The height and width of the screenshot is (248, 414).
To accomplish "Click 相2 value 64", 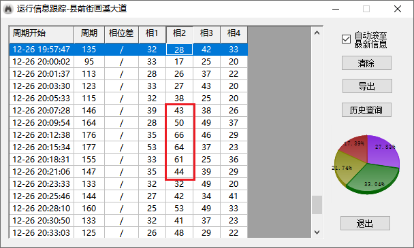I will coord(179,147).
